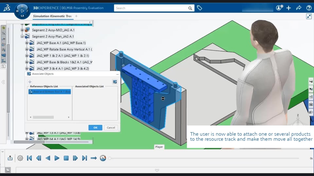Open player settings gear

coord(20,158)
